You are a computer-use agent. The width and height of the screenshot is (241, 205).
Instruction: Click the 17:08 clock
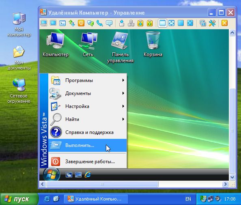click(x=230, y=199)
